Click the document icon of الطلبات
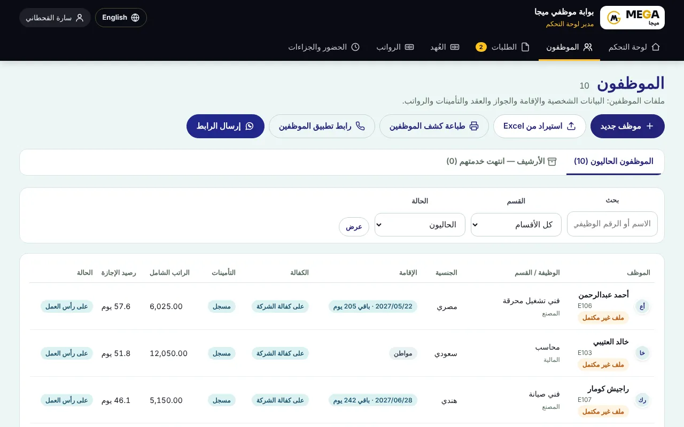The width and height of the screenshot is (684, 427). [525, 47]
